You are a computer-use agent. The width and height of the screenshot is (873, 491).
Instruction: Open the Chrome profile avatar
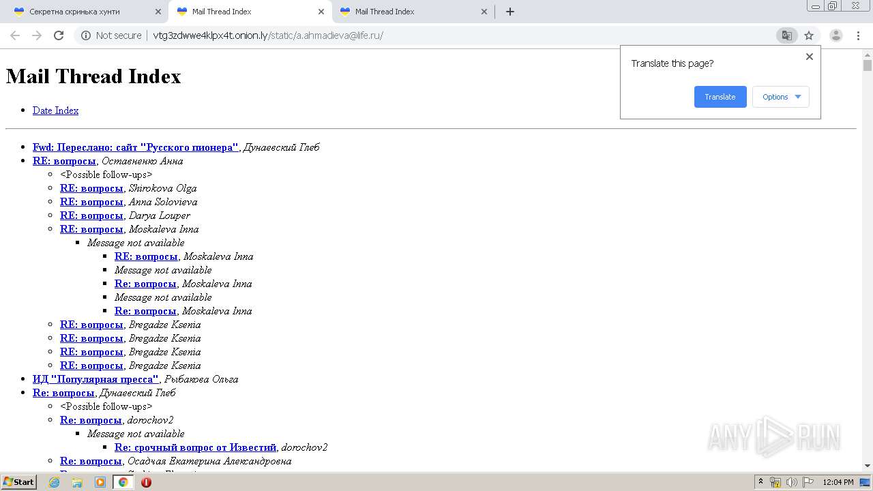tap(836, 35)
